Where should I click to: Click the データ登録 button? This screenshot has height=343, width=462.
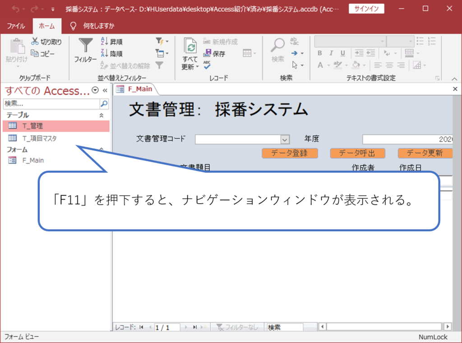click(290, 153)
